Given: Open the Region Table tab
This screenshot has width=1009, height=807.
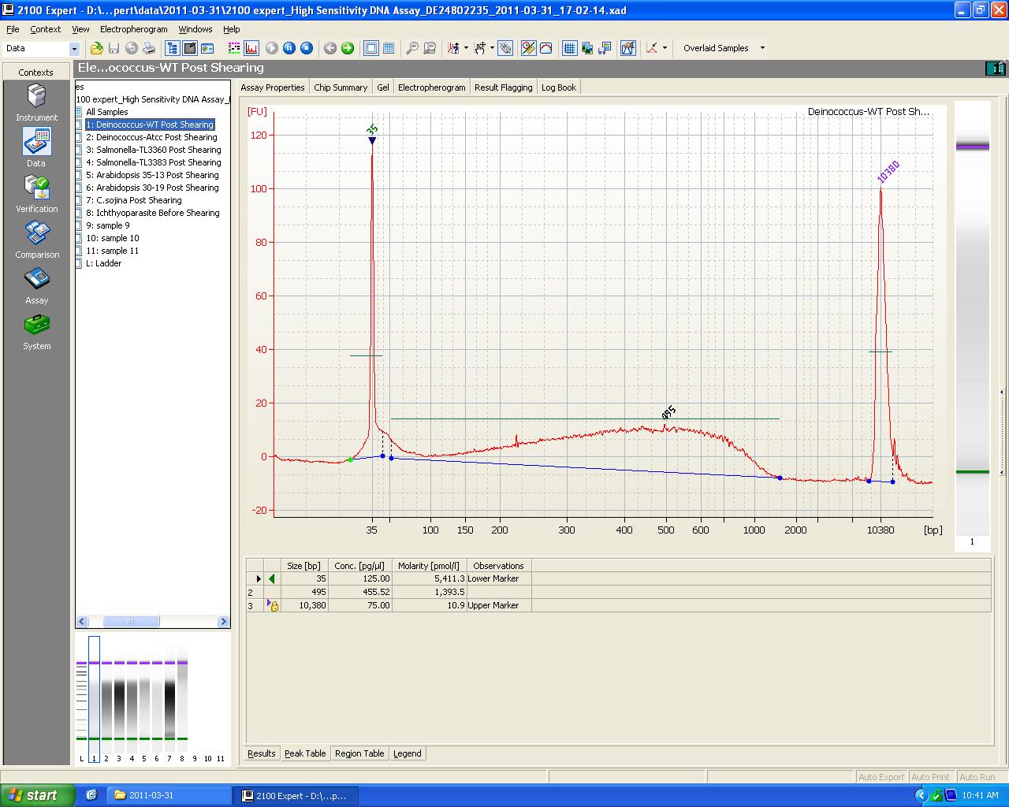Looking at the screenshot, I should (x=359, y=753).
